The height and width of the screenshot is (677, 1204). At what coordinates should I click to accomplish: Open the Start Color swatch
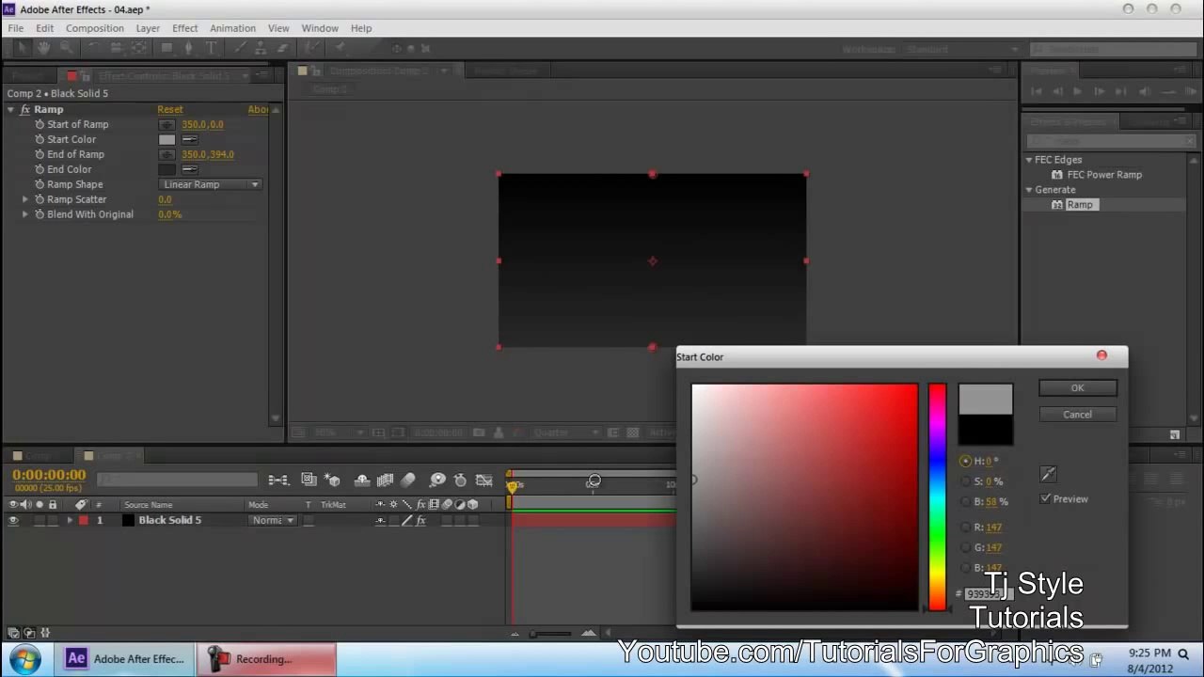(166, 139)
